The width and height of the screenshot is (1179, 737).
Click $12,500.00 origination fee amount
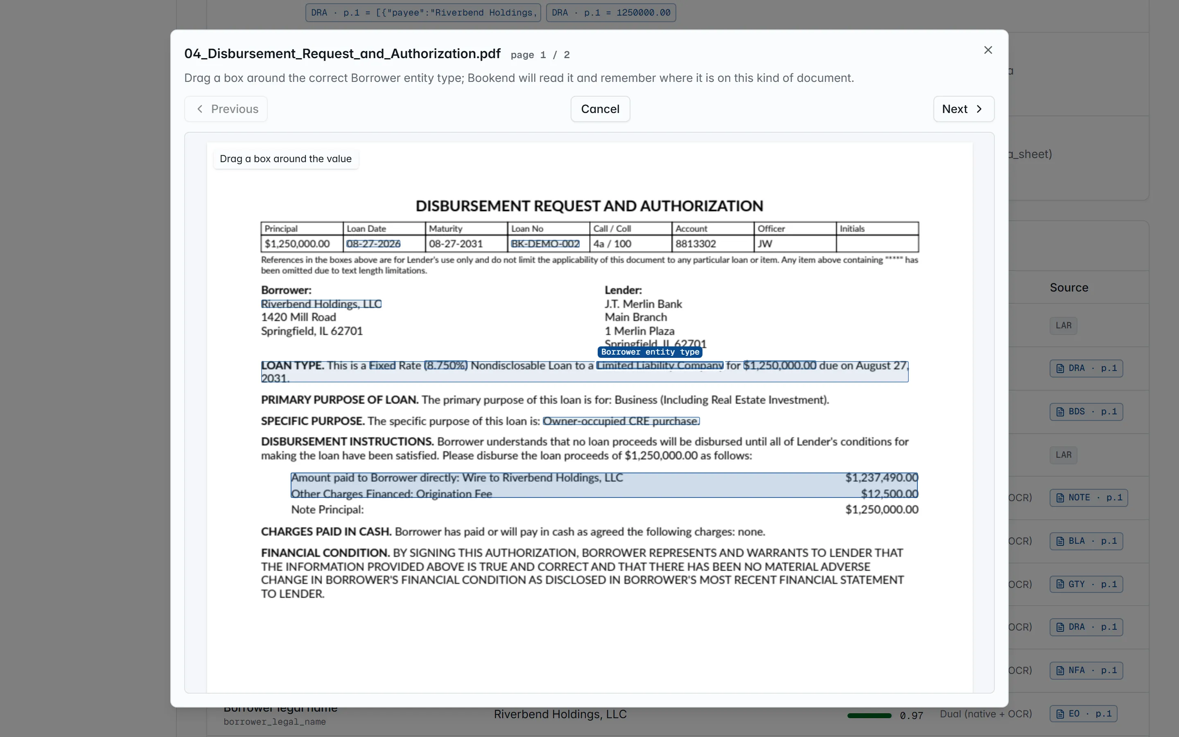point(889,493)
